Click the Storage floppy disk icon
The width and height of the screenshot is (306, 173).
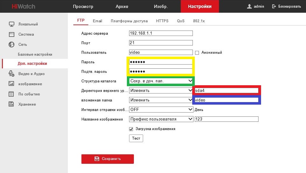point(11,104)
